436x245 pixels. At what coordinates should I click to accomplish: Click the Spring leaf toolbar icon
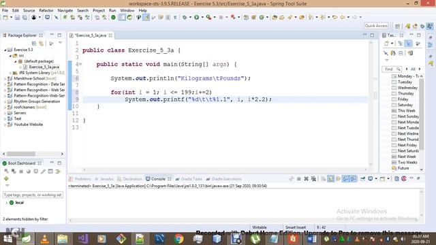(129, 18)
